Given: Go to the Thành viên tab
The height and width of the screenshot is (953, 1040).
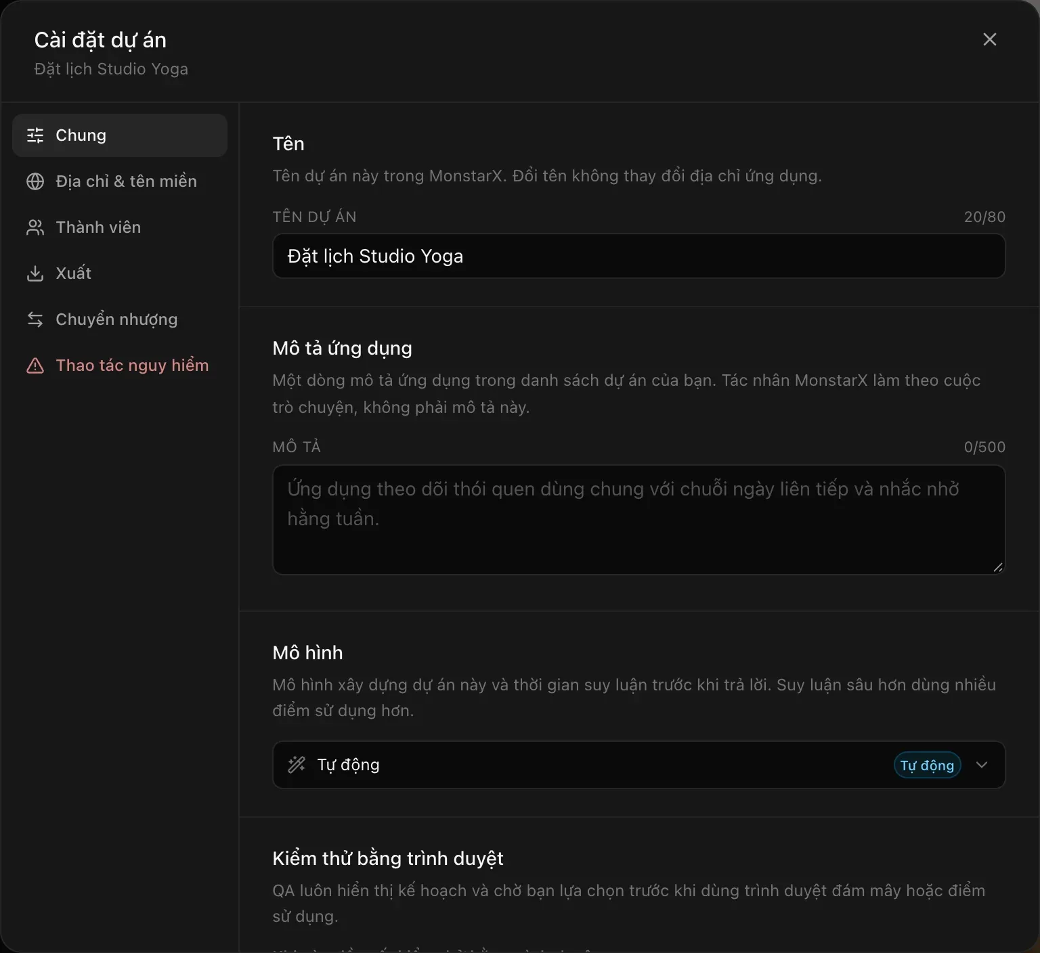Looking at the screenshot, I should click(120, 227).
